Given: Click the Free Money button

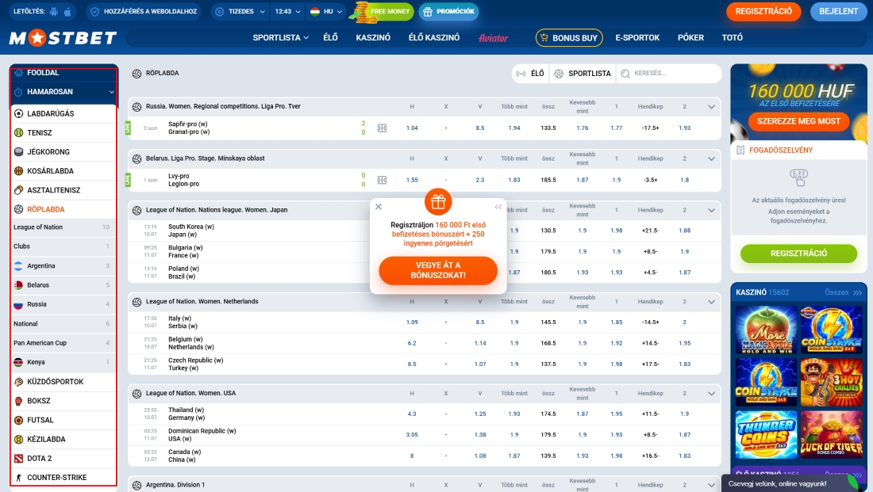Looking at the screenshot, I should (x=383, y=11).
